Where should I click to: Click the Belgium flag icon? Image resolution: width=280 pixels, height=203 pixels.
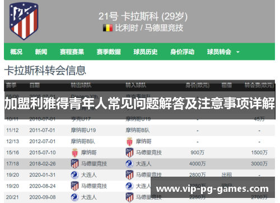coord(108,28)
